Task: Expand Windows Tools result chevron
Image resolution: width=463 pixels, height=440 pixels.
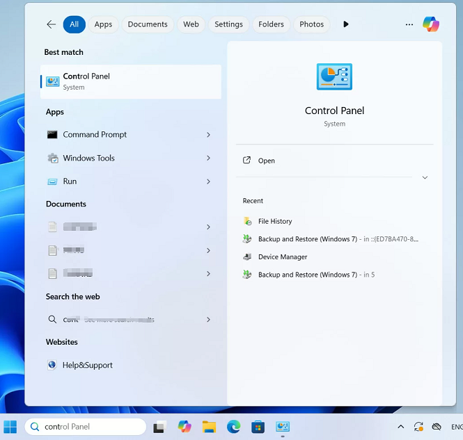Action: [x=208, y=158]
